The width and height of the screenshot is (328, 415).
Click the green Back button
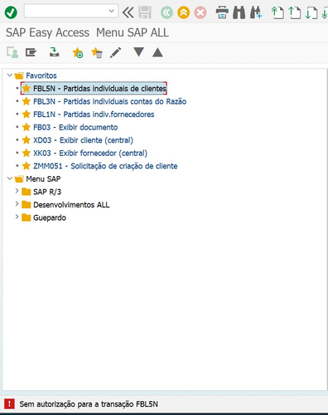click(166, 12)
